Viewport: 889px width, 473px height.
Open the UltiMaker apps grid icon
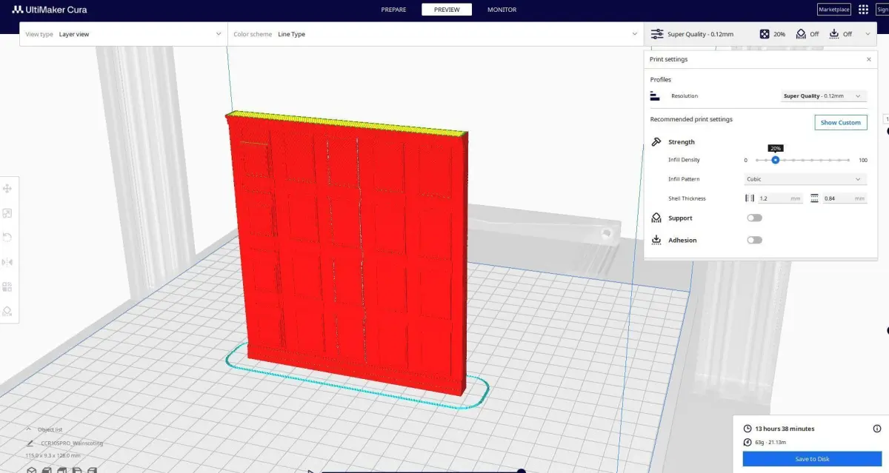[863, 10]
